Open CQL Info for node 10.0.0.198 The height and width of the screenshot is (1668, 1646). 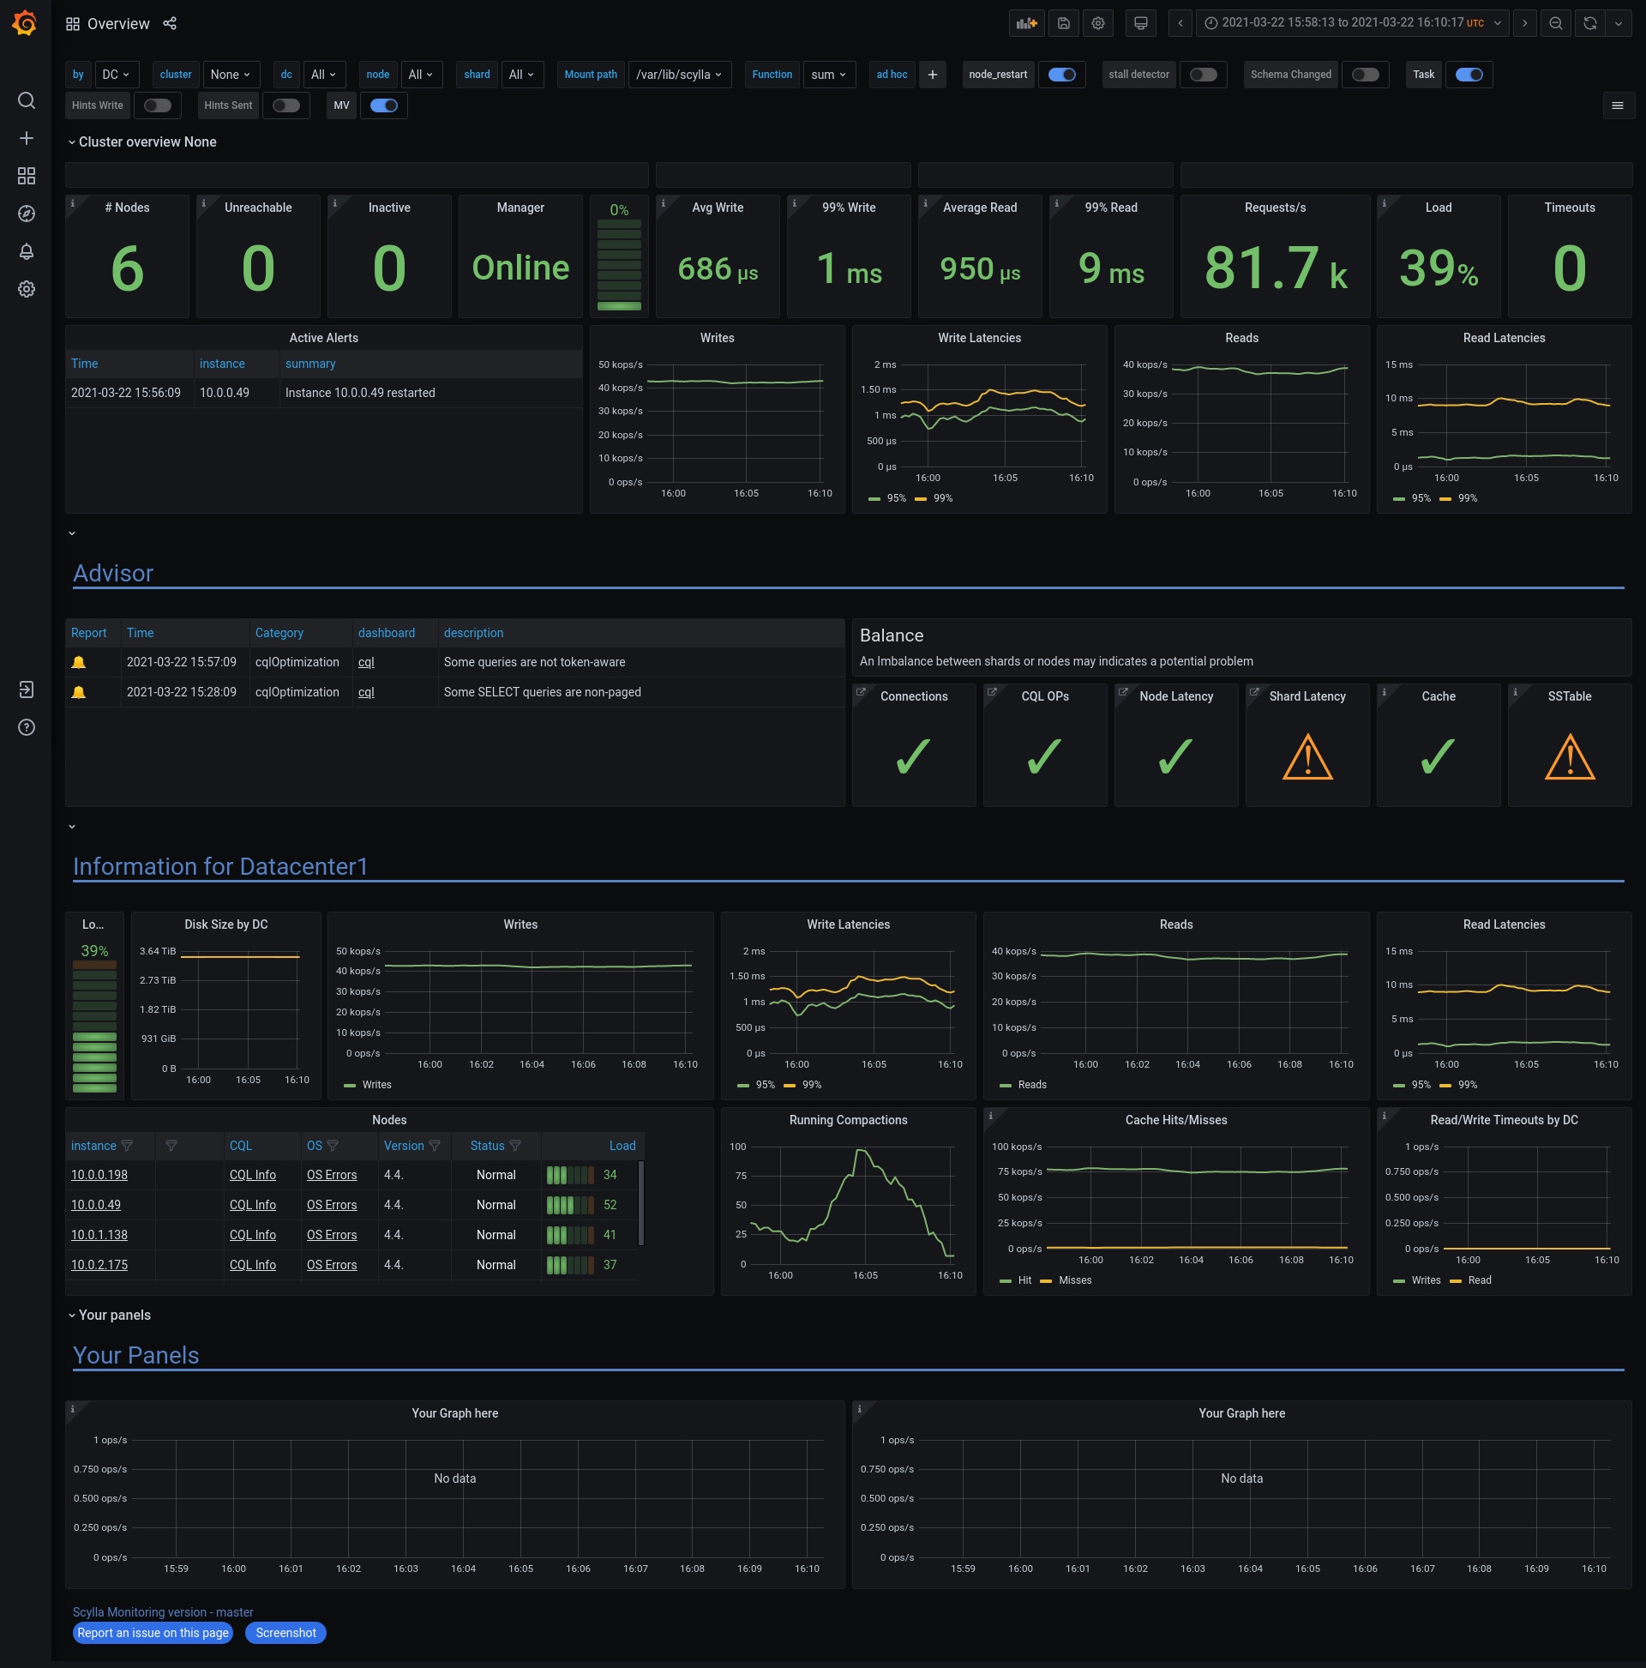(x=252, y=1174)
